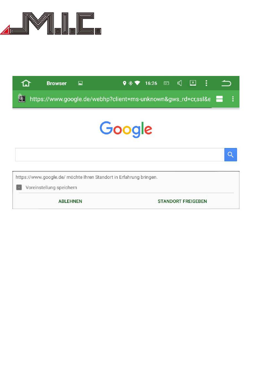Tick the Voreinstellung speichern checkbox
Image resolution: width=263 pixels, height=385 pixels.
coord(19,187)
